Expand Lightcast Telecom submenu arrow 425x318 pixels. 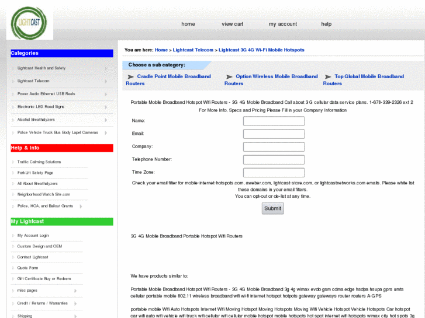(106, 81)
